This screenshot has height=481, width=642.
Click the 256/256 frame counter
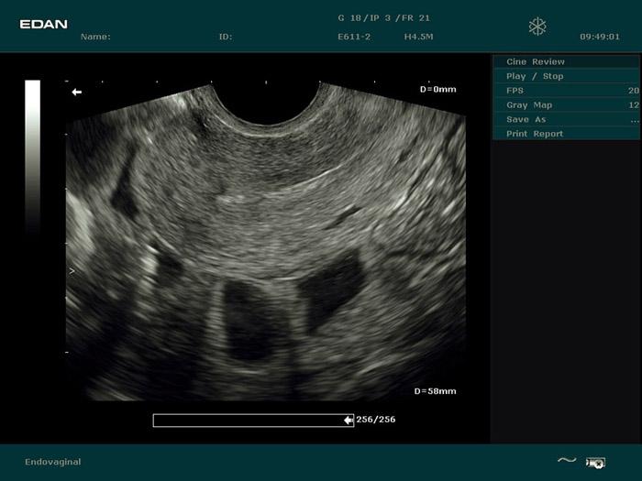tap(376, 420)
